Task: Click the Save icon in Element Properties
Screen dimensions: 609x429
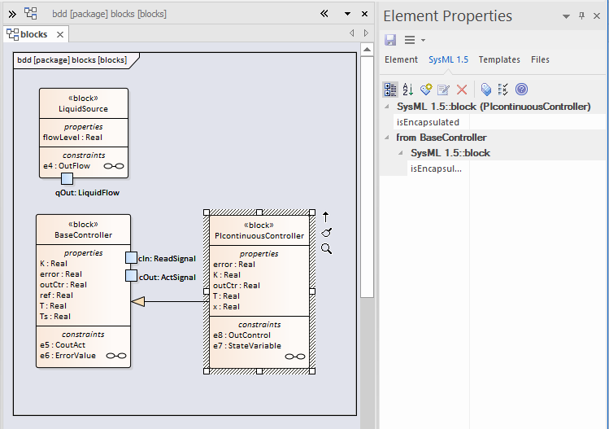Action: click(x=390, y=40)
